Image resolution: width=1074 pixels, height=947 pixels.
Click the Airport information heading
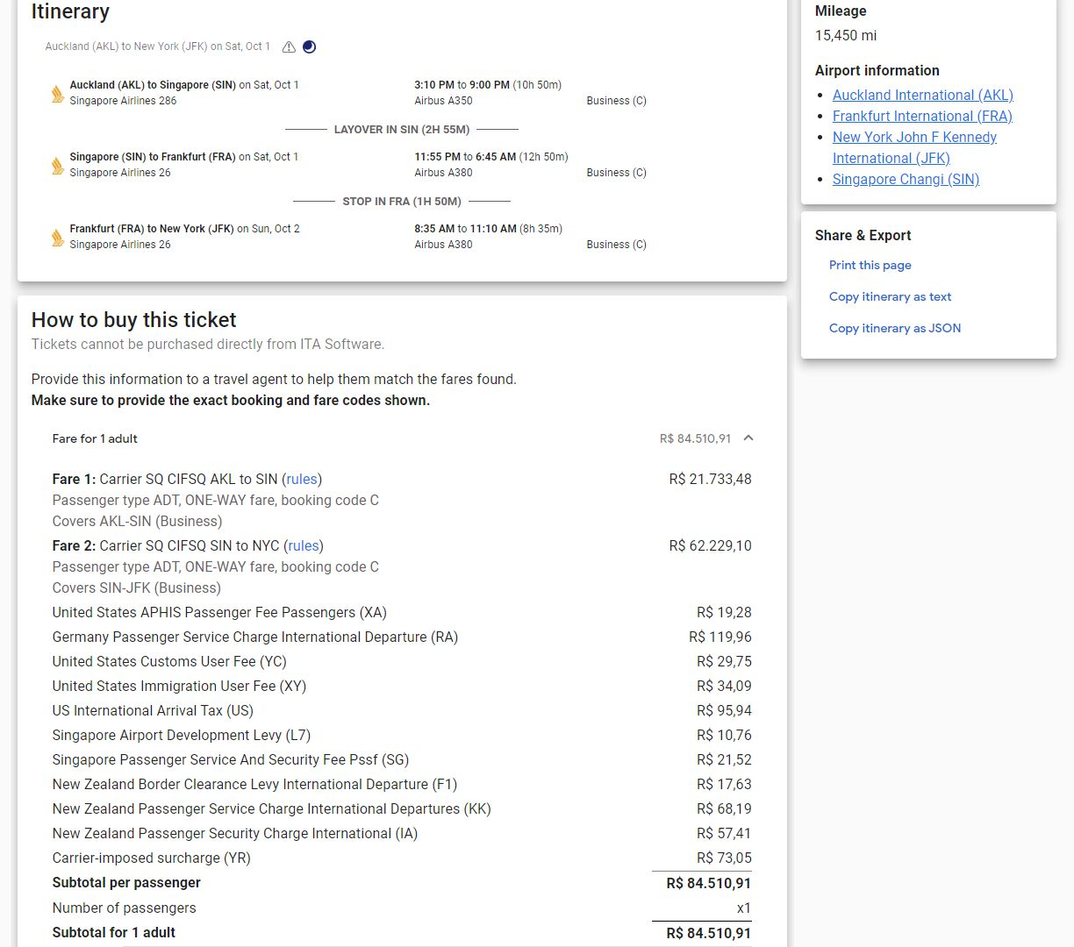point(877,70)
